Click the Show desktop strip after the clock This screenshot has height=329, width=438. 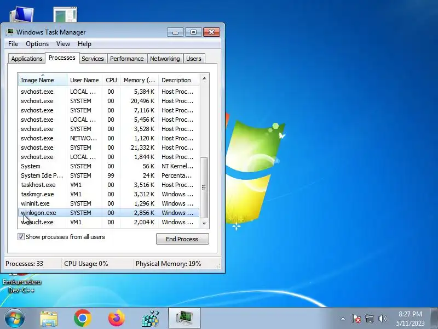point(434,318)
